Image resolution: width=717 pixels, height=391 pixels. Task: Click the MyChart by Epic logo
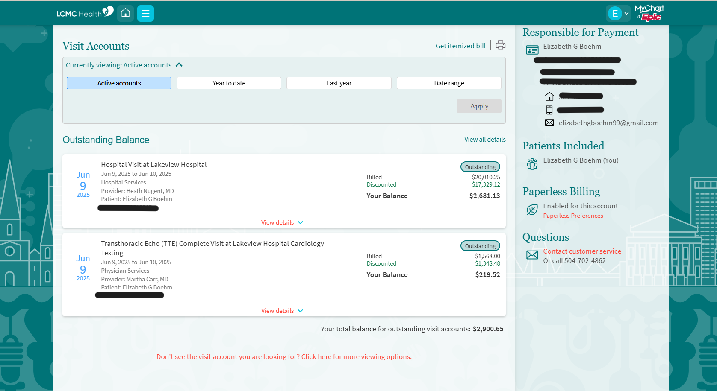tap(649, 13)
